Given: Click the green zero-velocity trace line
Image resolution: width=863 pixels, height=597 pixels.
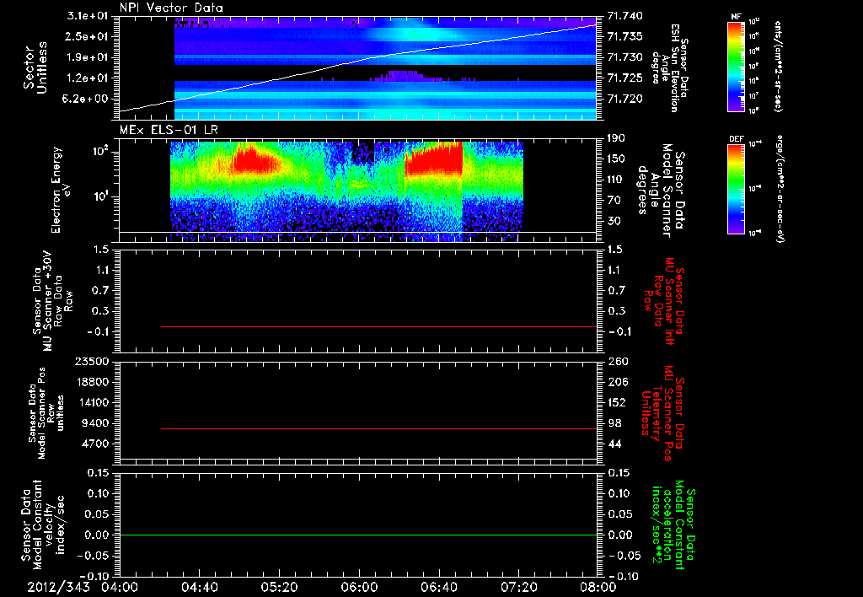Looking at the screenshot, I should click(357, 535).
